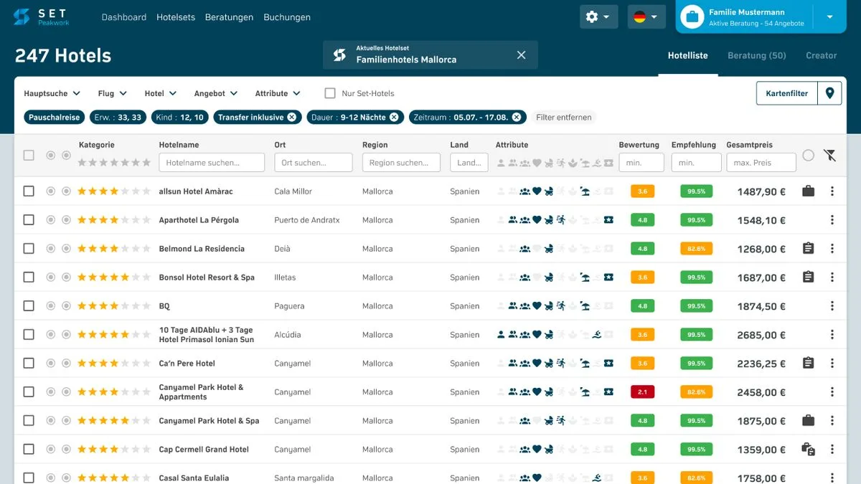Click the clipboard icon for Bonsol Hotel Resort & Spa
This screenshot has width=861, height=484.
tap(808, 277)
